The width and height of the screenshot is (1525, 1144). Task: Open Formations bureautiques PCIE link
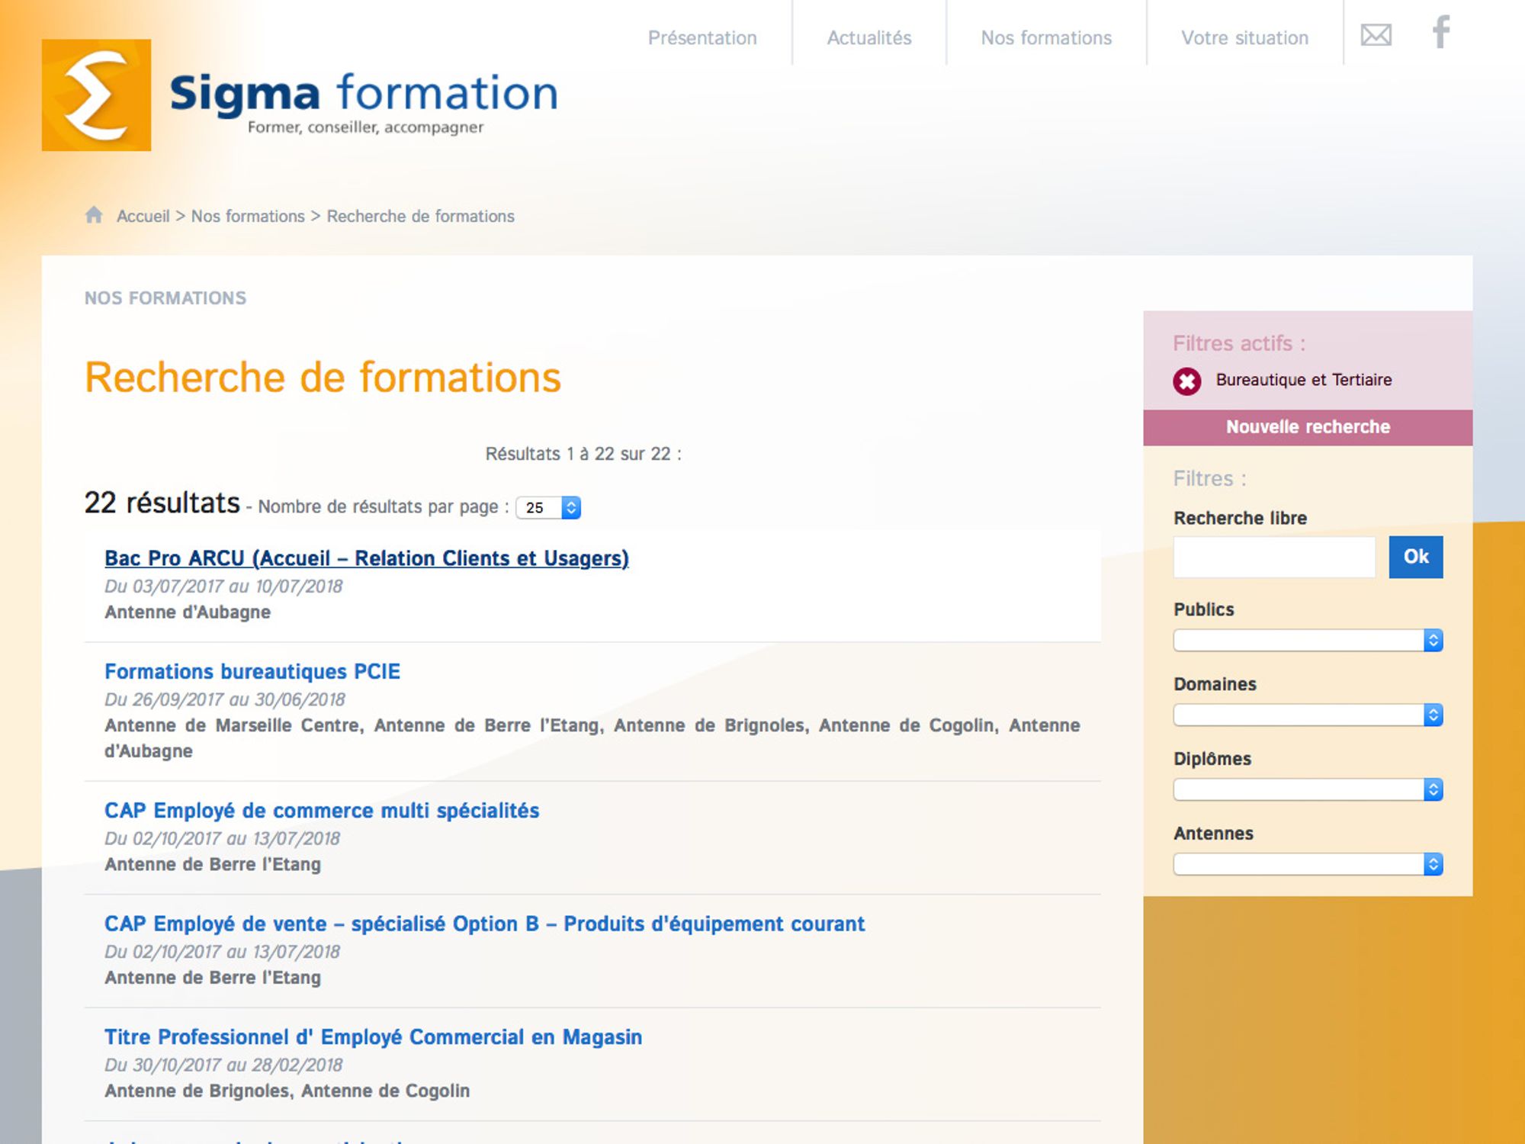[252, 671]
